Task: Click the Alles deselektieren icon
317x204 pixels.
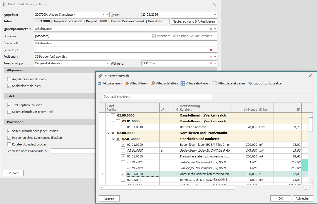Action: click(215, 83)
